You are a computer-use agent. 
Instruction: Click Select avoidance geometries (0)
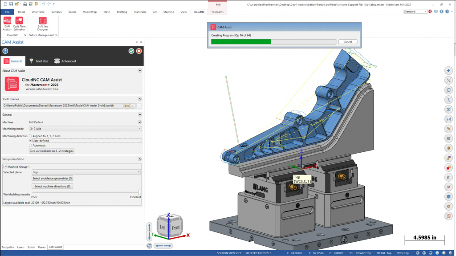pos(53,179)
